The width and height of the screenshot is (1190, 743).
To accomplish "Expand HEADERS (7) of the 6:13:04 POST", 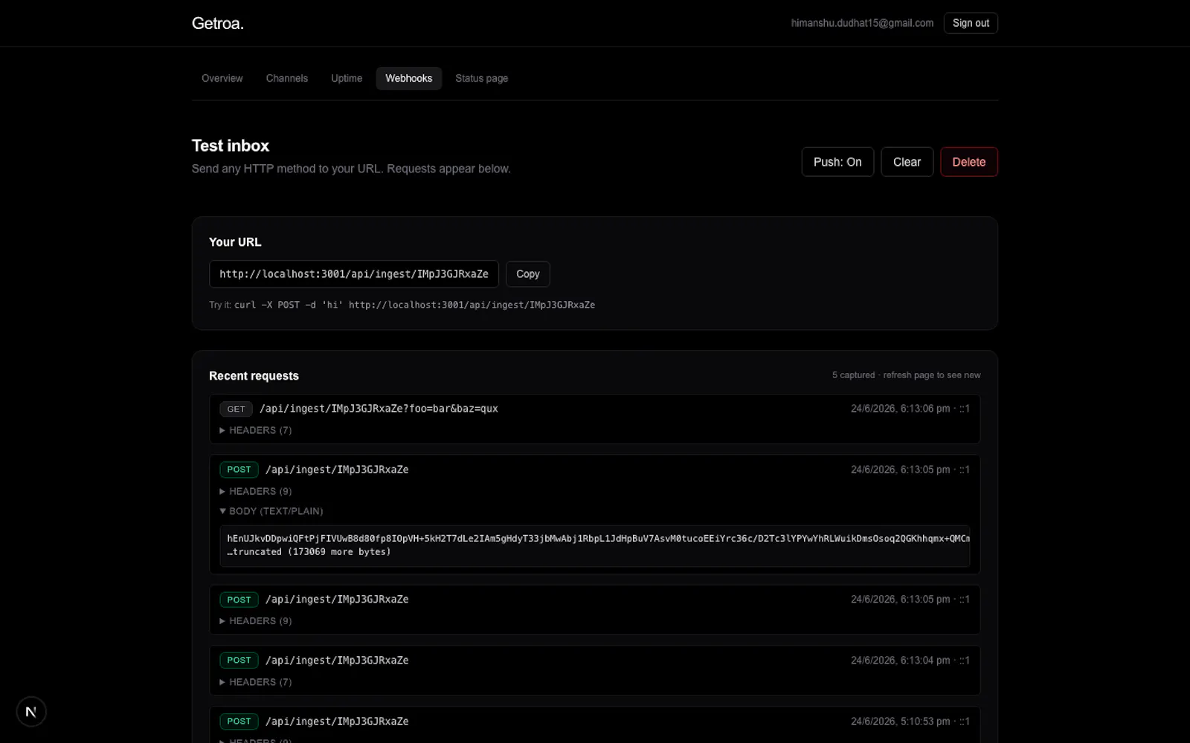I will pos(256,682).
